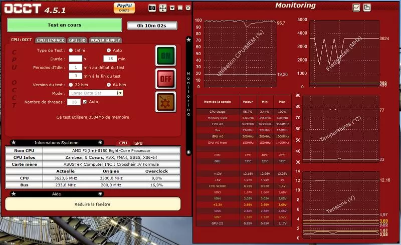Select the Auto test type radio
The image size is (401, 245).
click(109, 51)
